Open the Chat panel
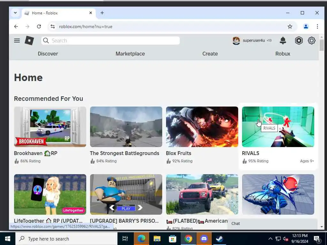 click(x=272, y=224)
